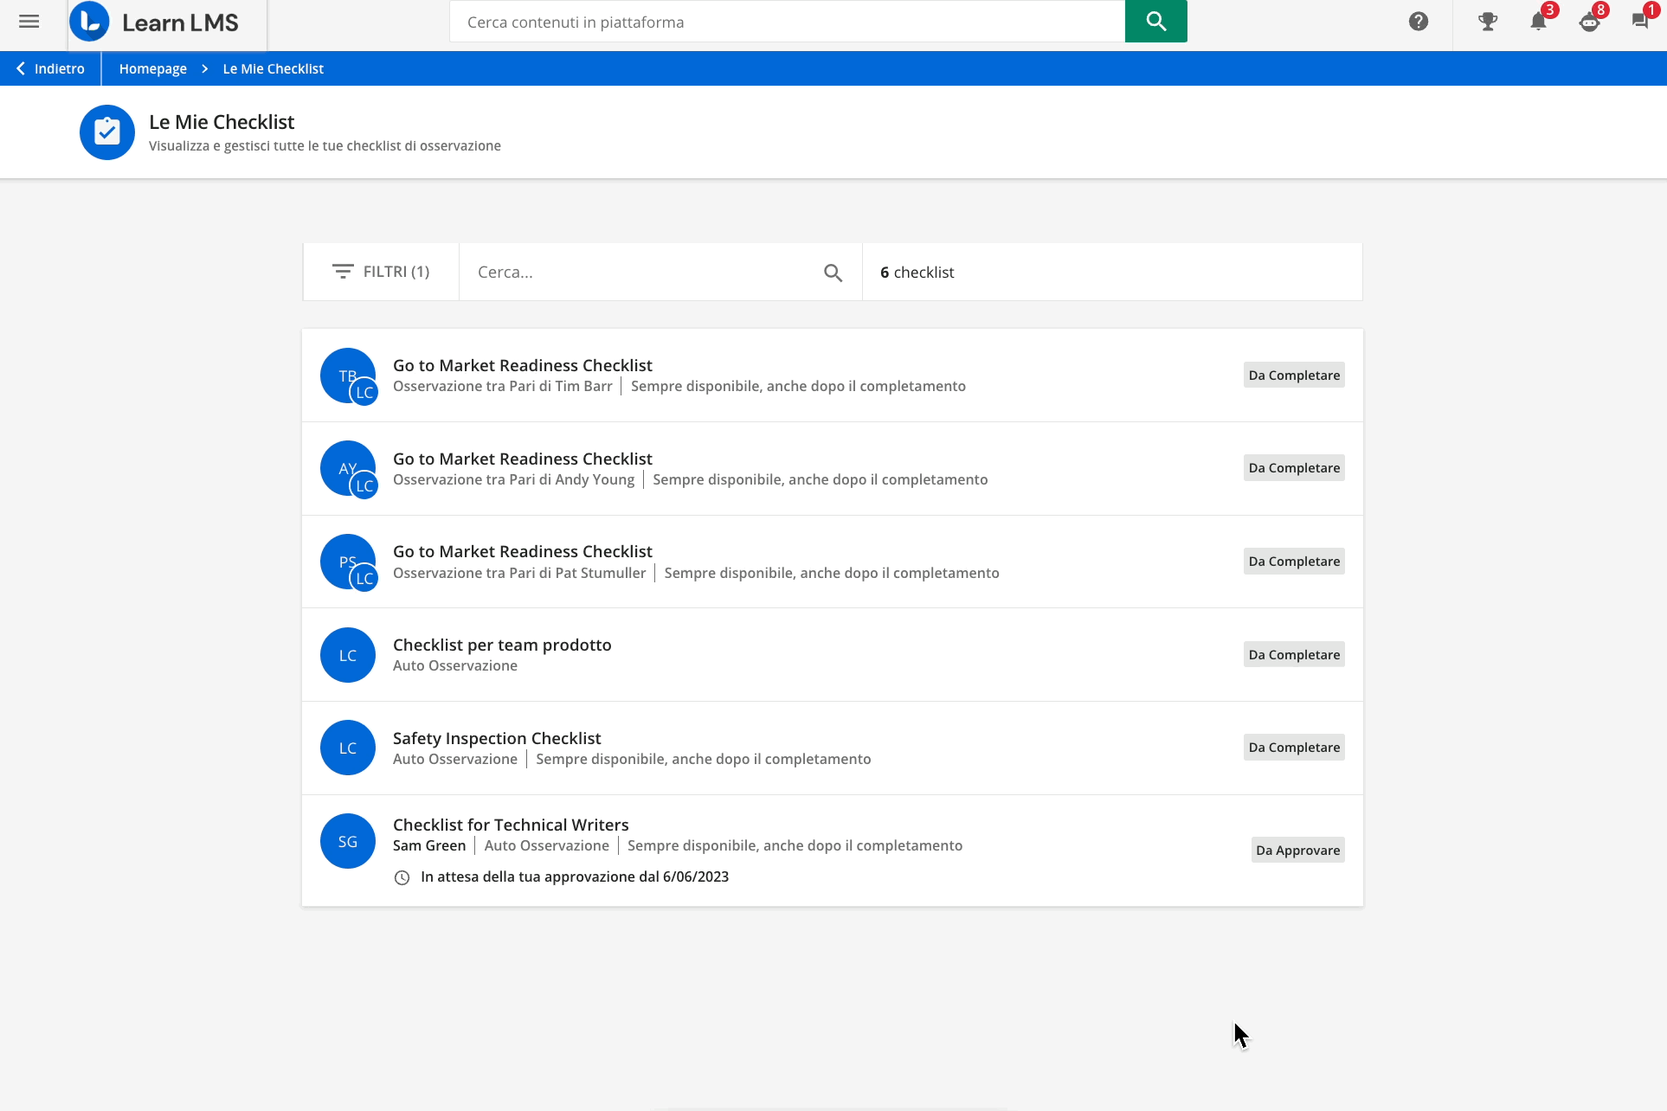The image size is (1667, 1111).
Task: Go back with the Indietro button
Action: tap(50, 68)
